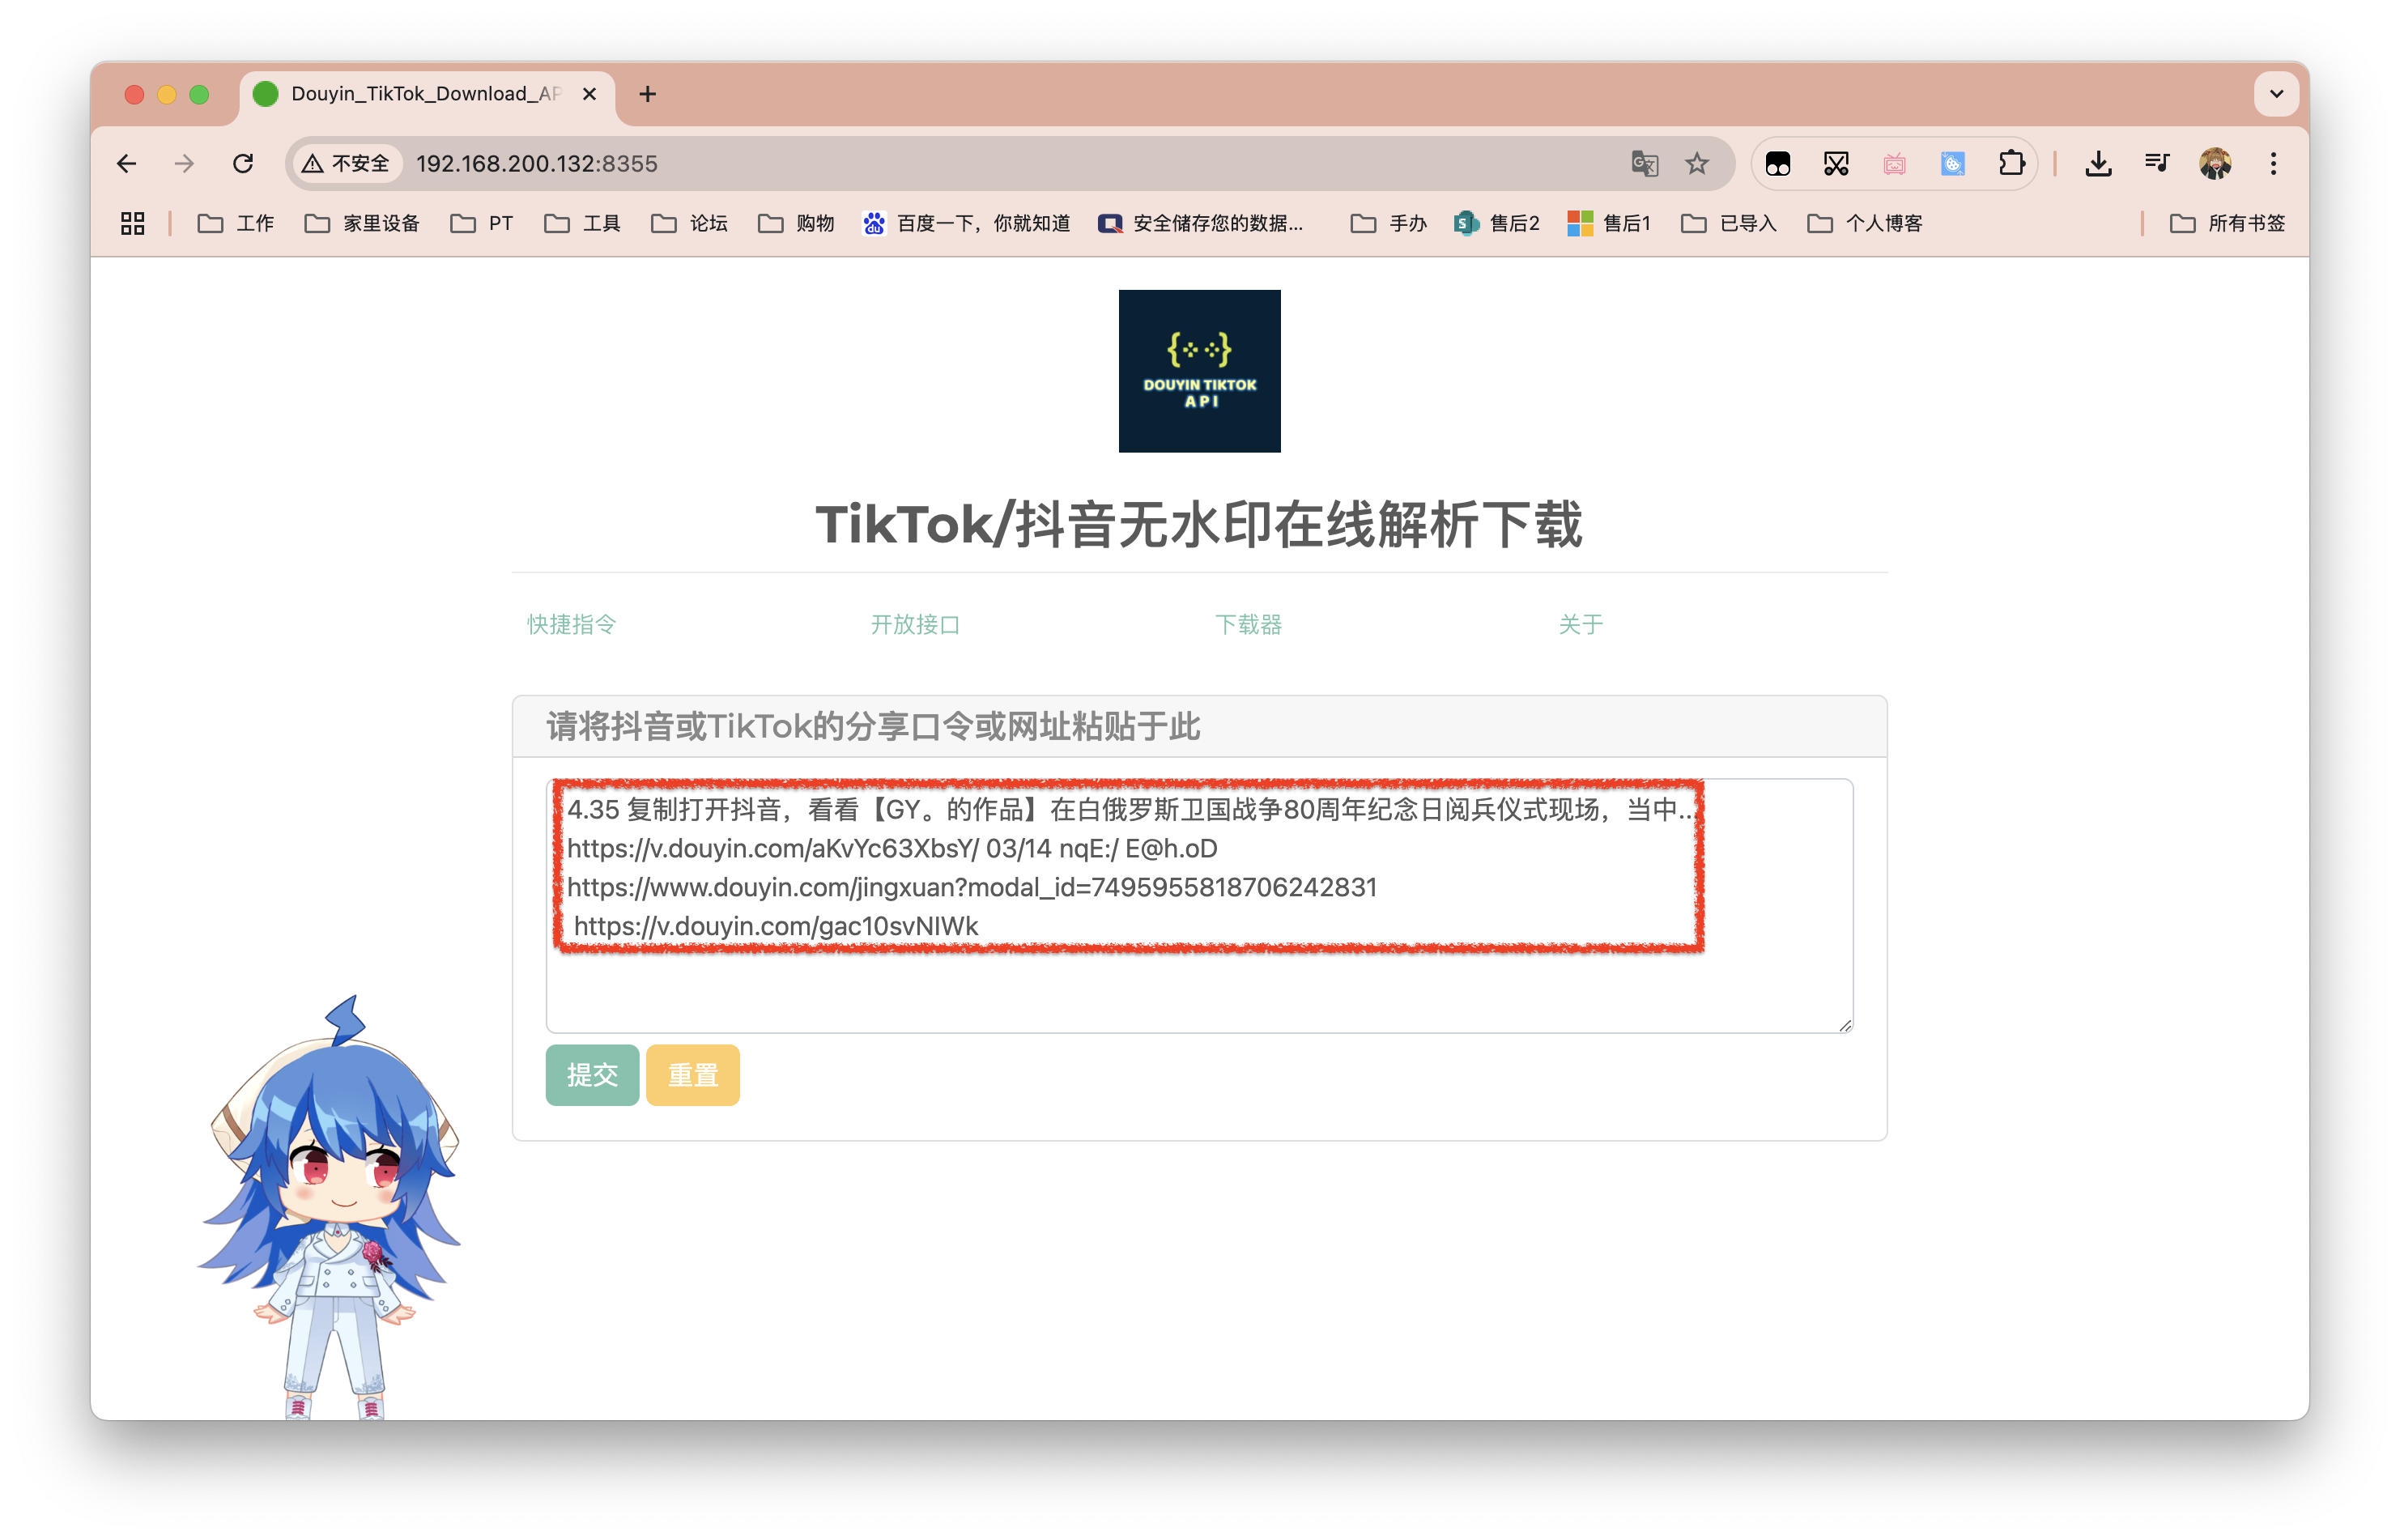Click the address bar URL 192.168.200.132:8355
Viewport: 2400px width, 1540px height.
[x=537, y=163]
